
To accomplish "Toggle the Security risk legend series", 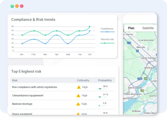I will pyautogui.click(x=107, y=41).
